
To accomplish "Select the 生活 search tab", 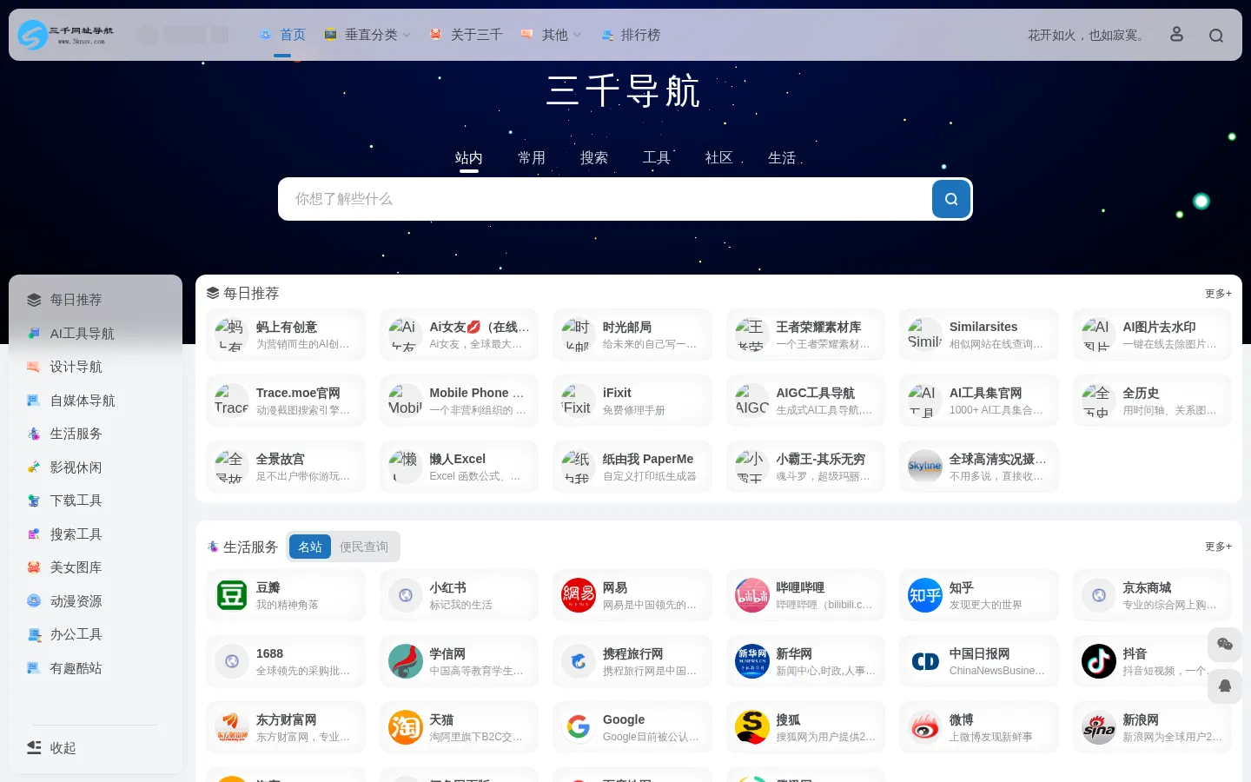I will (x=782, y=157).
